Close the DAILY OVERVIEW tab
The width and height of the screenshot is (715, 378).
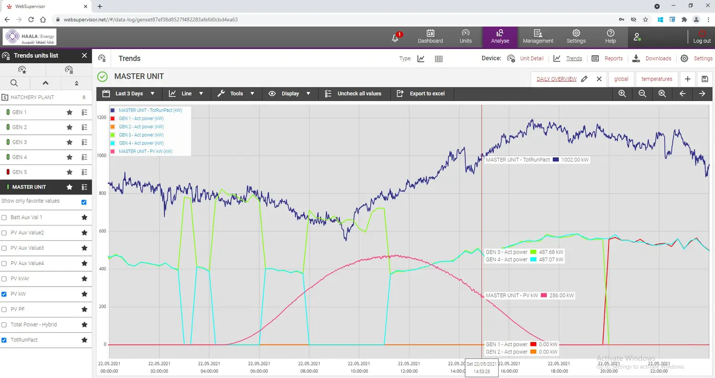coord(599,79)
